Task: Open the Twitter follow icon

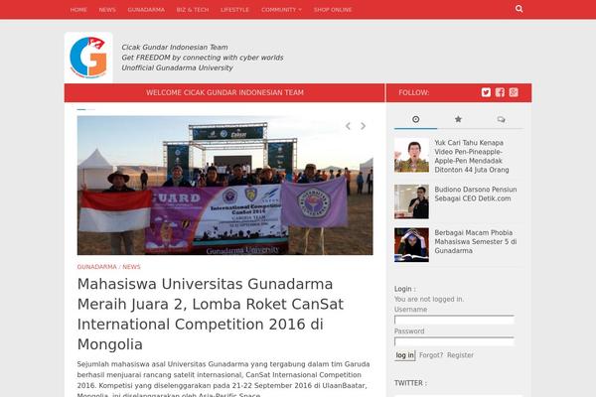Action: click(486, 92)
